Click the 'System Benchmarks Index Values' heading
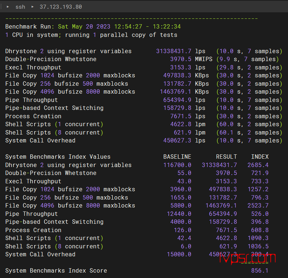The height and width of the screenshot is (278, 288). (x=58, y=157)
